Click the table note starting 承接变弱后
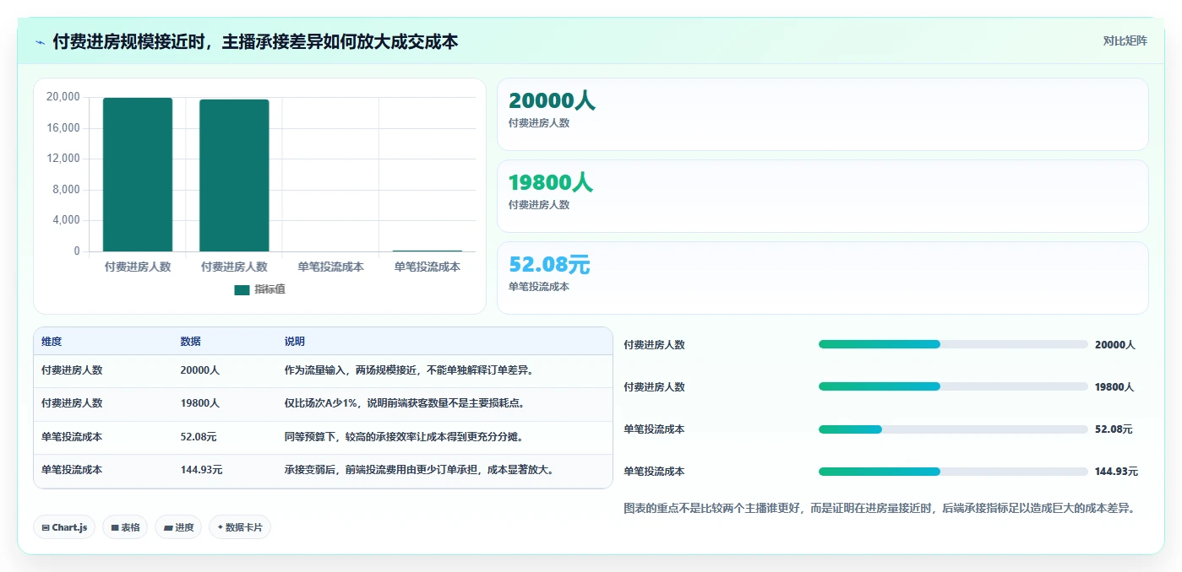This screenshot has height=572, width=1182. click(x=419, y=470)
